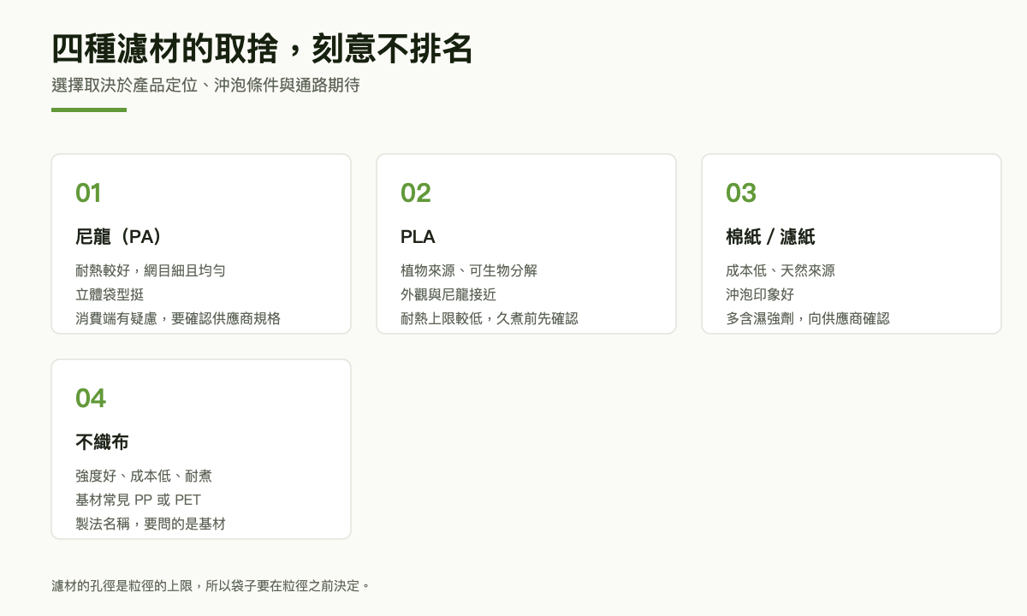Click the title 四種濾材的取捨，刻意不排名

pos(262,50)
